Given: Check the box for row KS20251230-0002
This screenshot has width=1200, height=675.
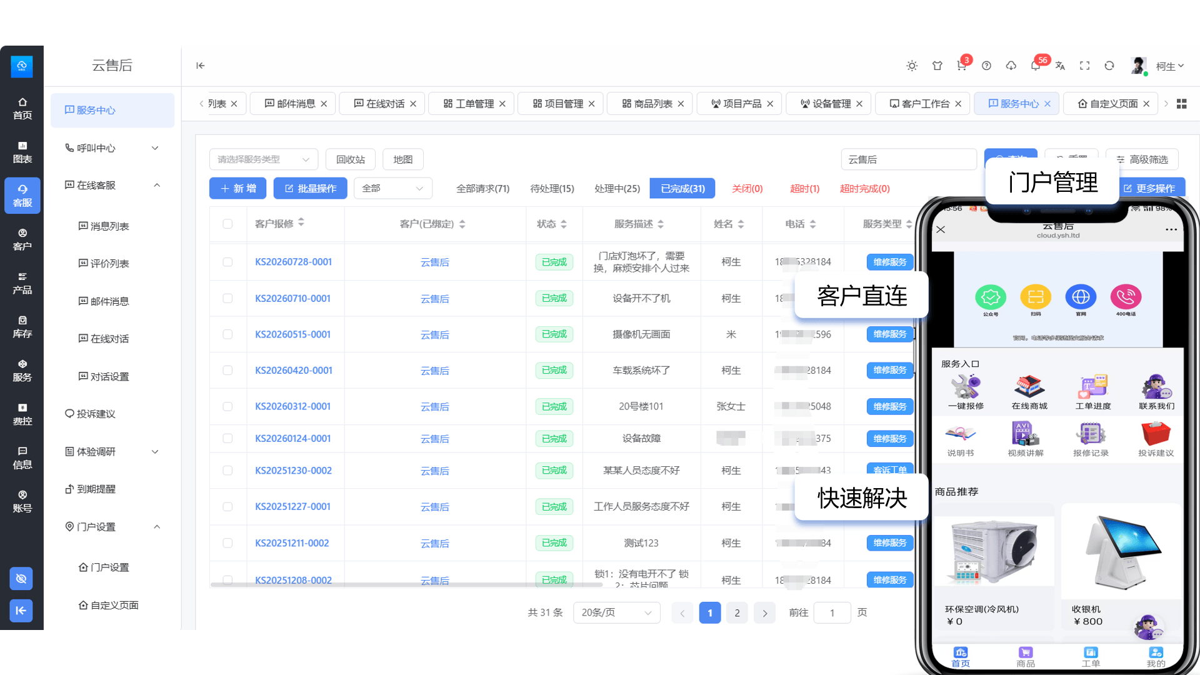Looking at the screenshot, I should point(227,470).
